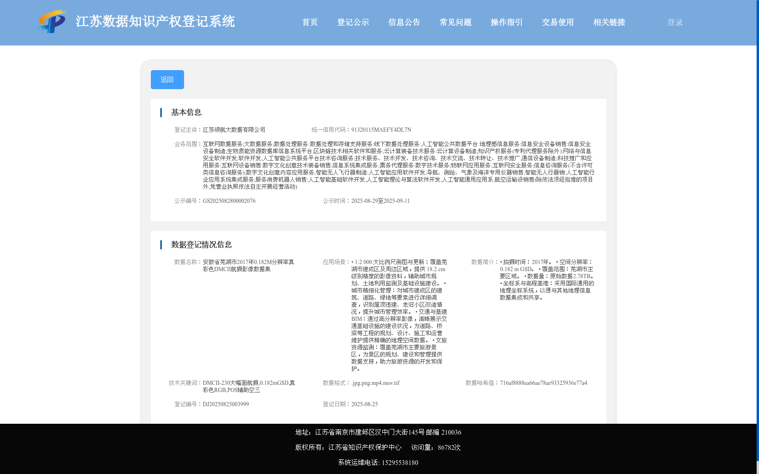Open the 操作指引 menu item
Screen dimensions: 759x474
pyautogui.click(x=507, y=22)
